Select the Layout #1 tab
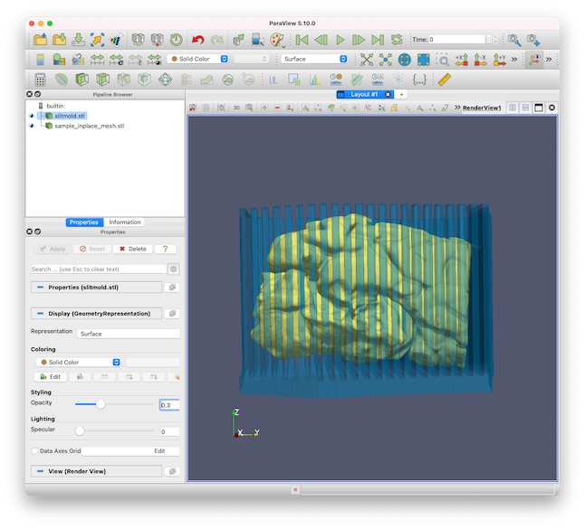 click(364, 95)
